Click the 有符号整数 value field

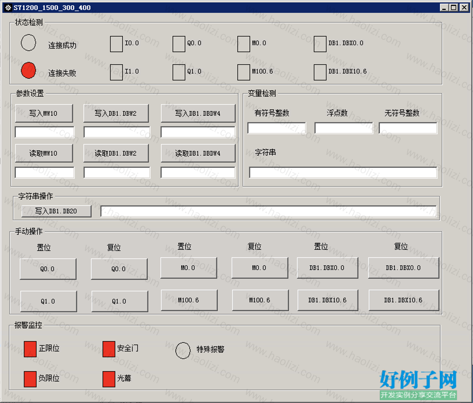pos(277,128)
